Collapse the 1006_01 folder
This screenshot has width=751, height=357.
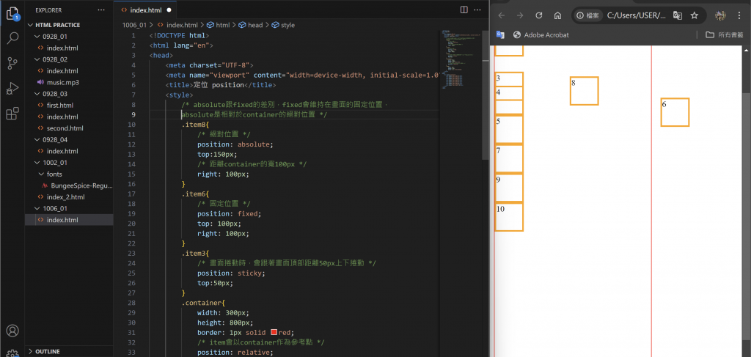point(38,209)
